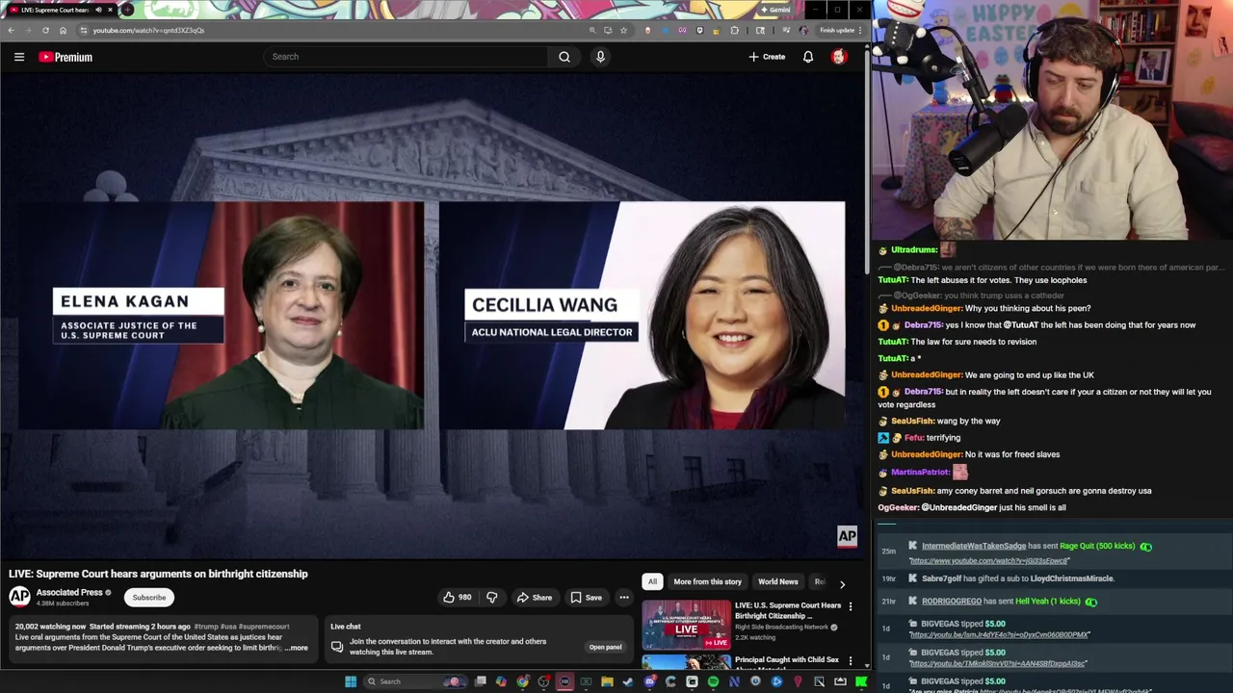Click the browser URL address bar
The height and width of the screenshot is (693, 1233).
point(337,30)
